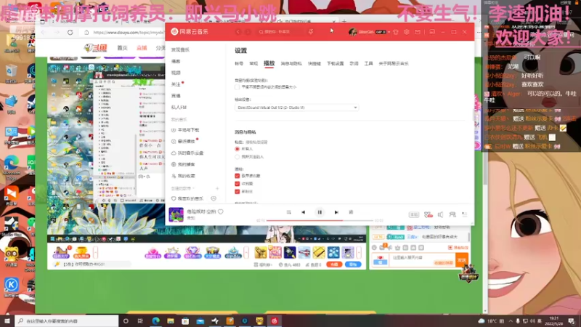Viewport: 581px width, 327px height.
Task: Switch to the 下载设置 settings tab
Action: [336, 64]
